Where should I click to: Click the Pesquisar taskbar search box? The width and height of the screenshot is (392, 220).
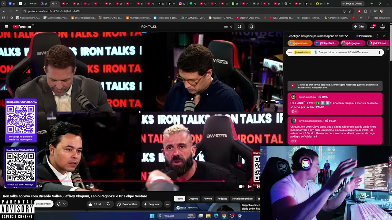coord(176,216)
